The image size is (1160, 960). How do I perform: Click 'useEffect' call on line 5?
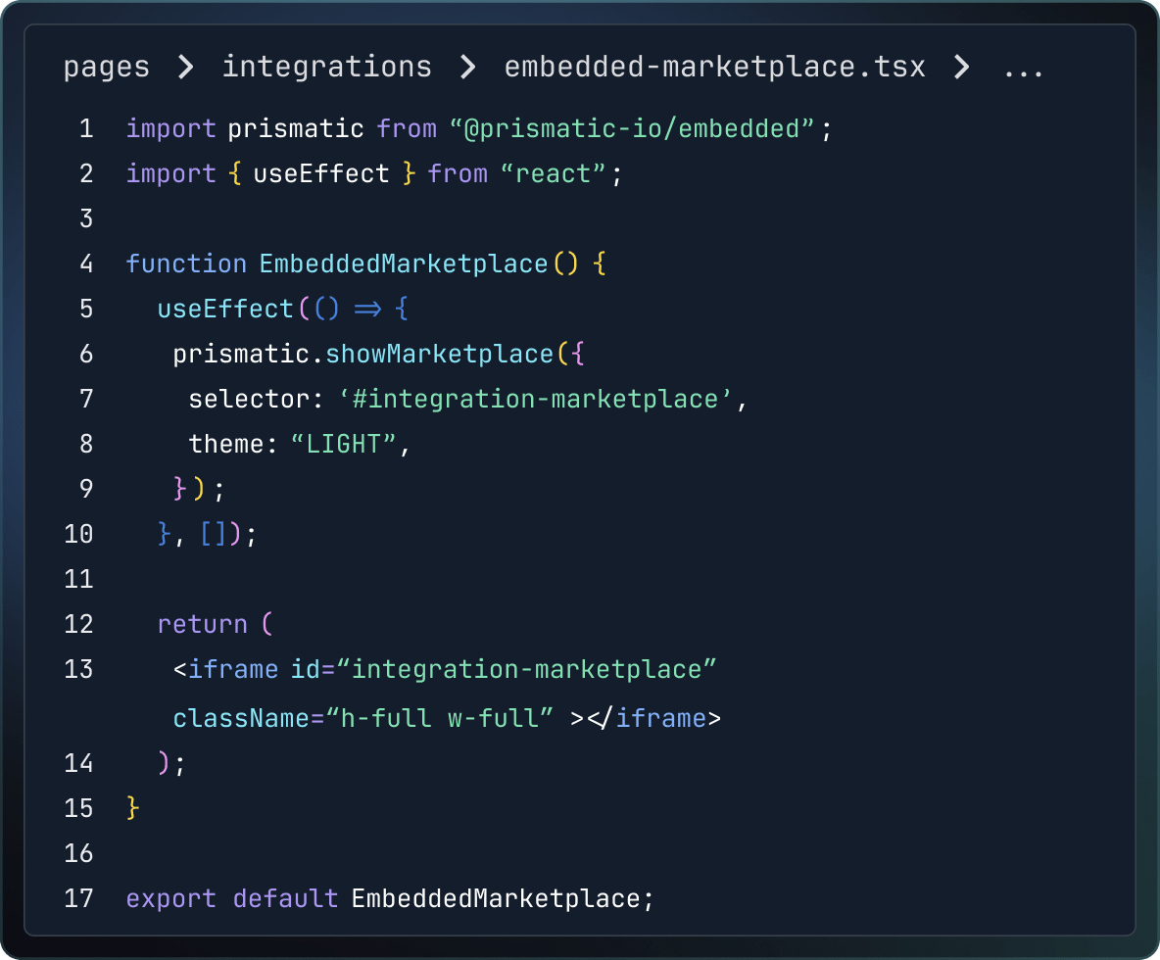pyautogui.click(x=225, y=310)
